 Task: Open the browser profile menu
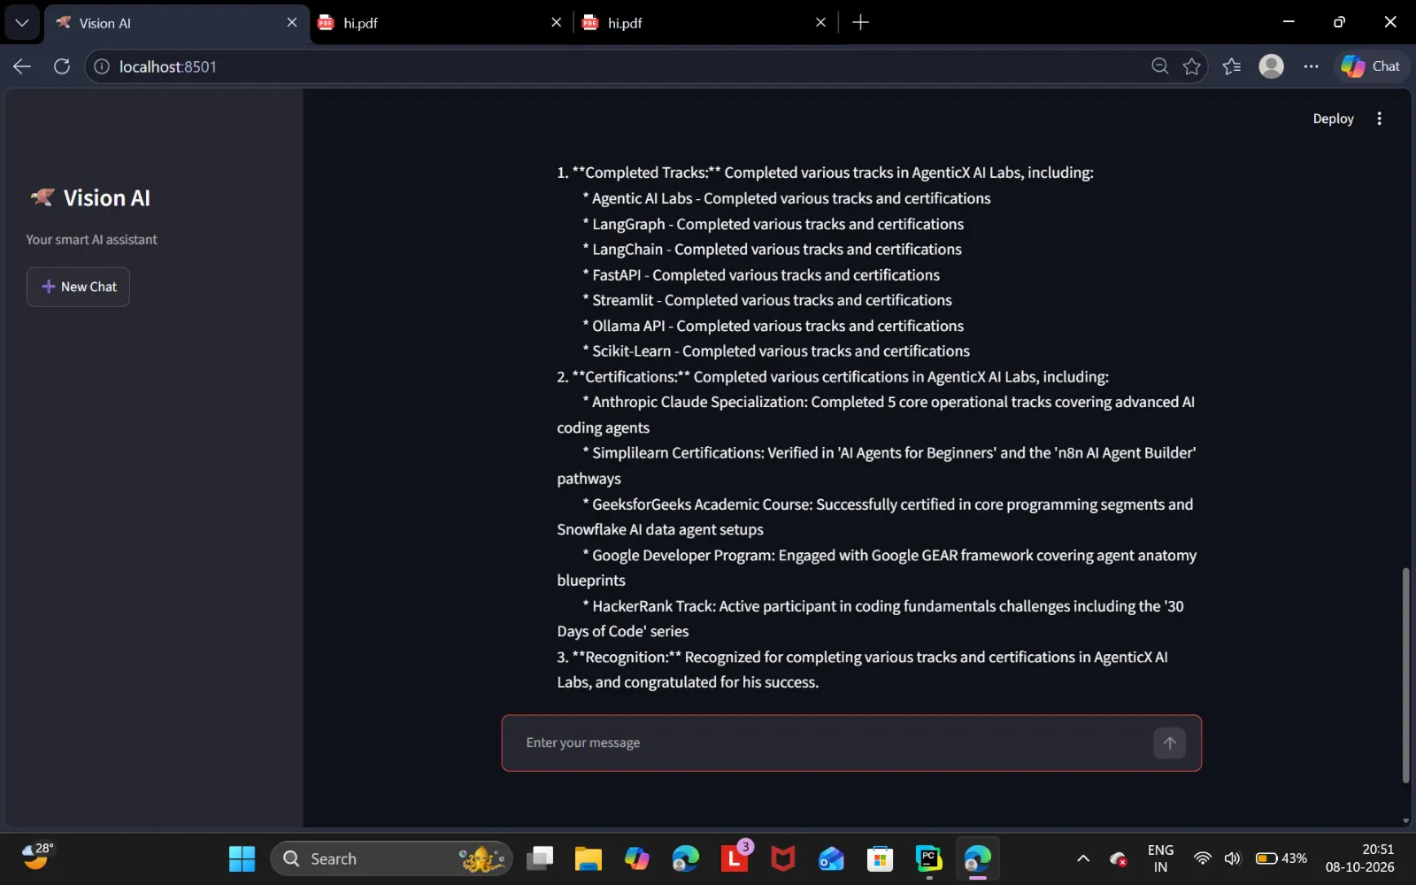coord(1271,66)
